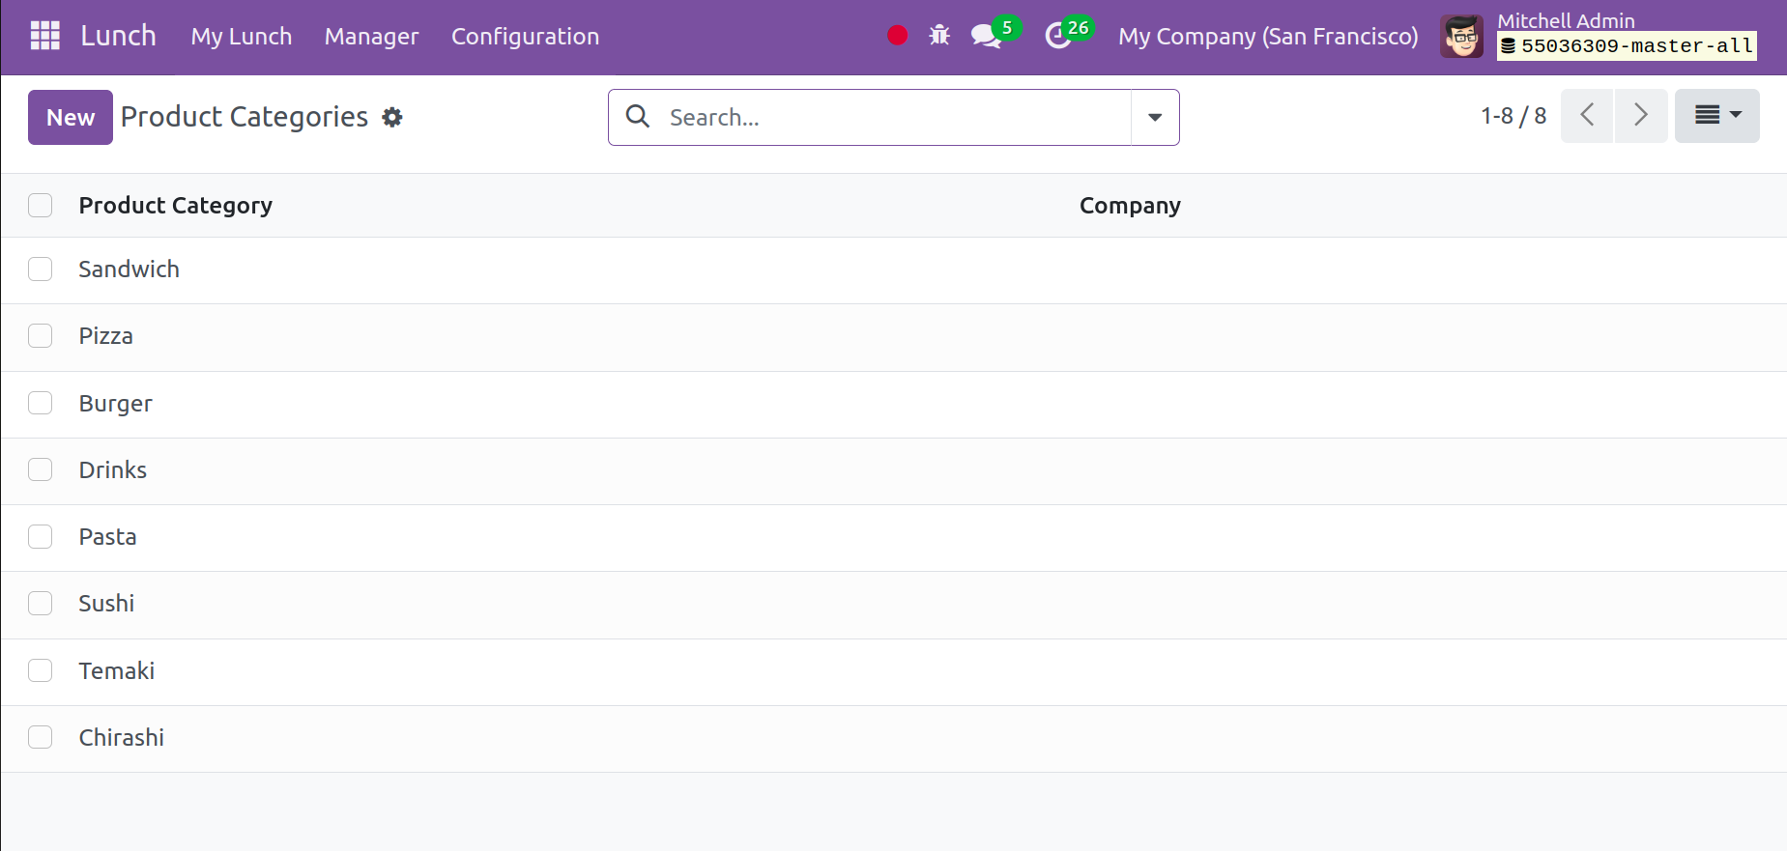Open the Manager menu

(372, 37)
